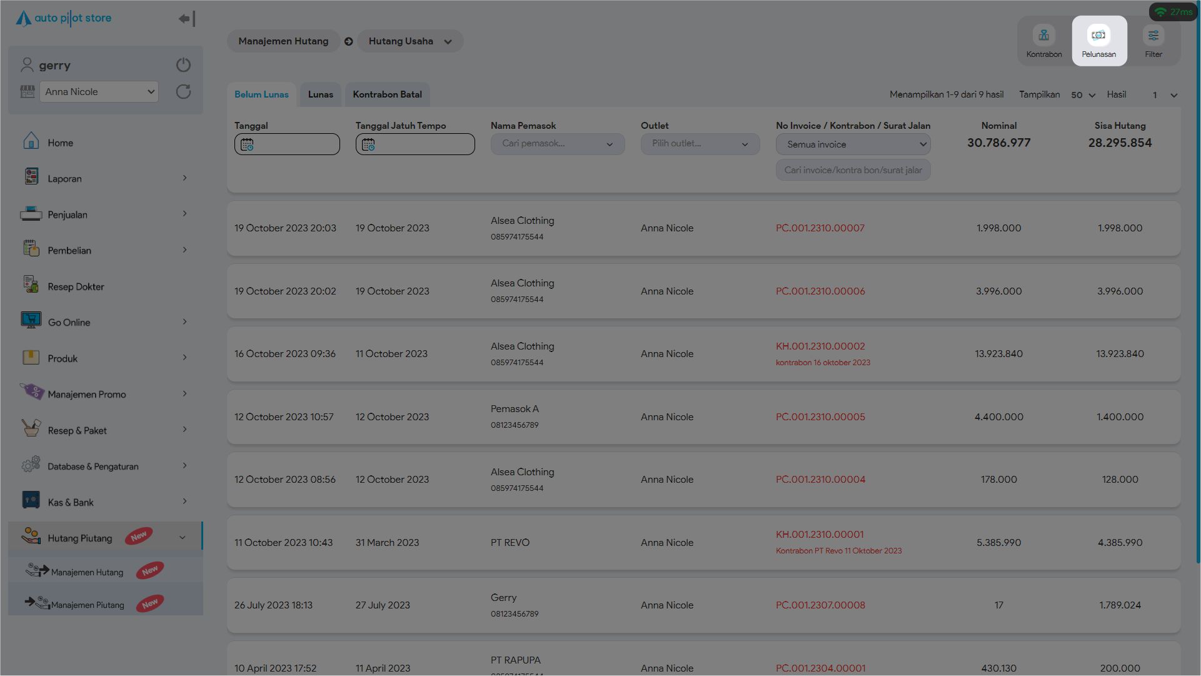Select the Anna Nicole outlet dropdown

pos(99,92)
